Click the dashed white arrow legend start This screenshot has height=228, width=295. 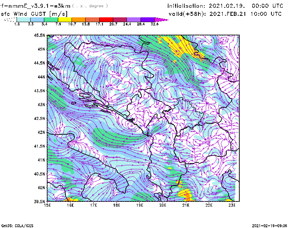point(10,20)
